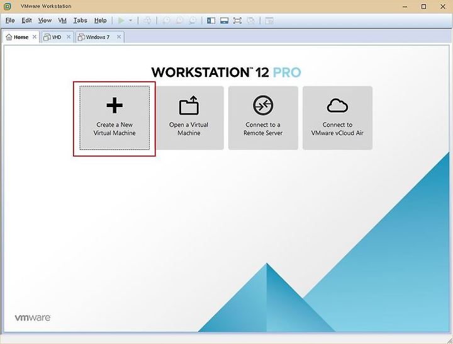453x344 pixels.
Task: Expand the power options dropdown arrow
Action: 131,21
